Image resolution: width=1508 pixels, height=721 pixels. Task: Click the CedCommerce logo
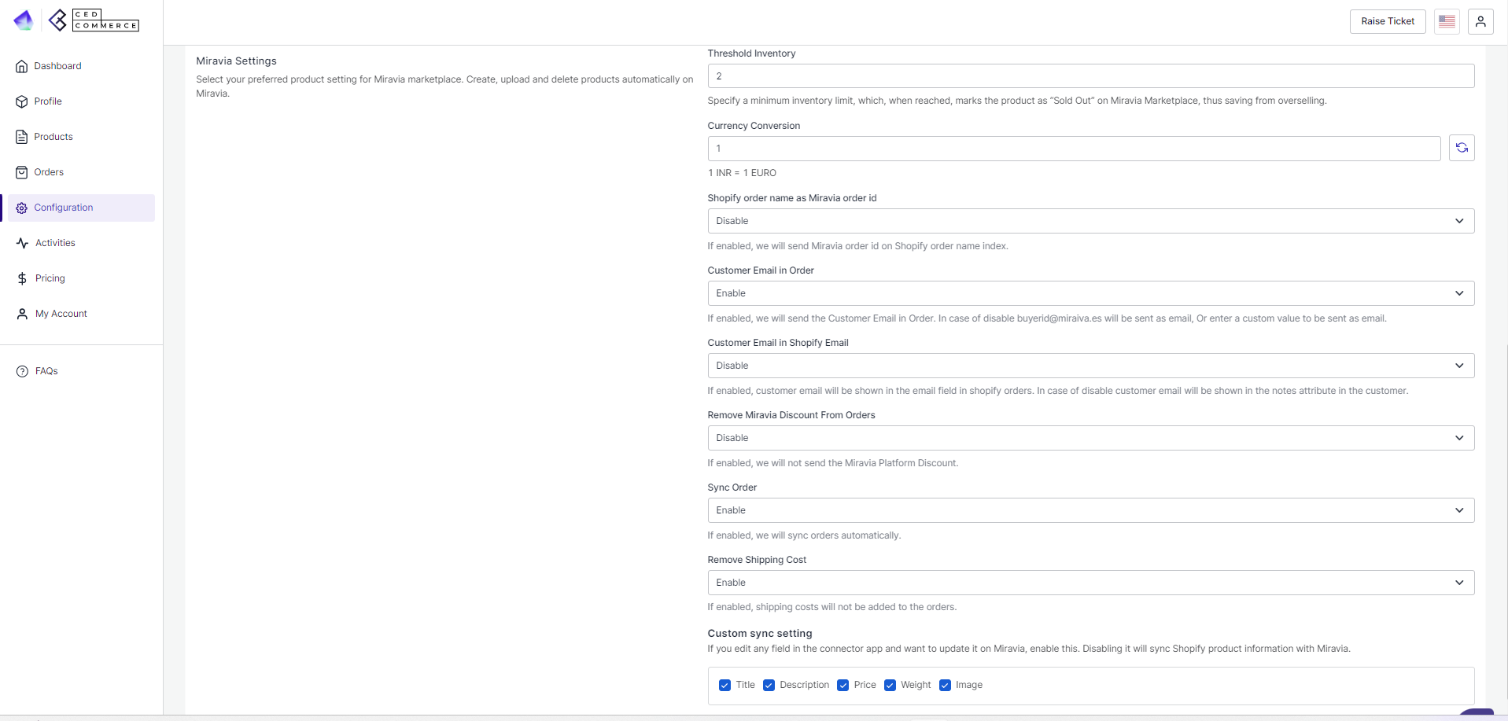(x=94, y=20)
